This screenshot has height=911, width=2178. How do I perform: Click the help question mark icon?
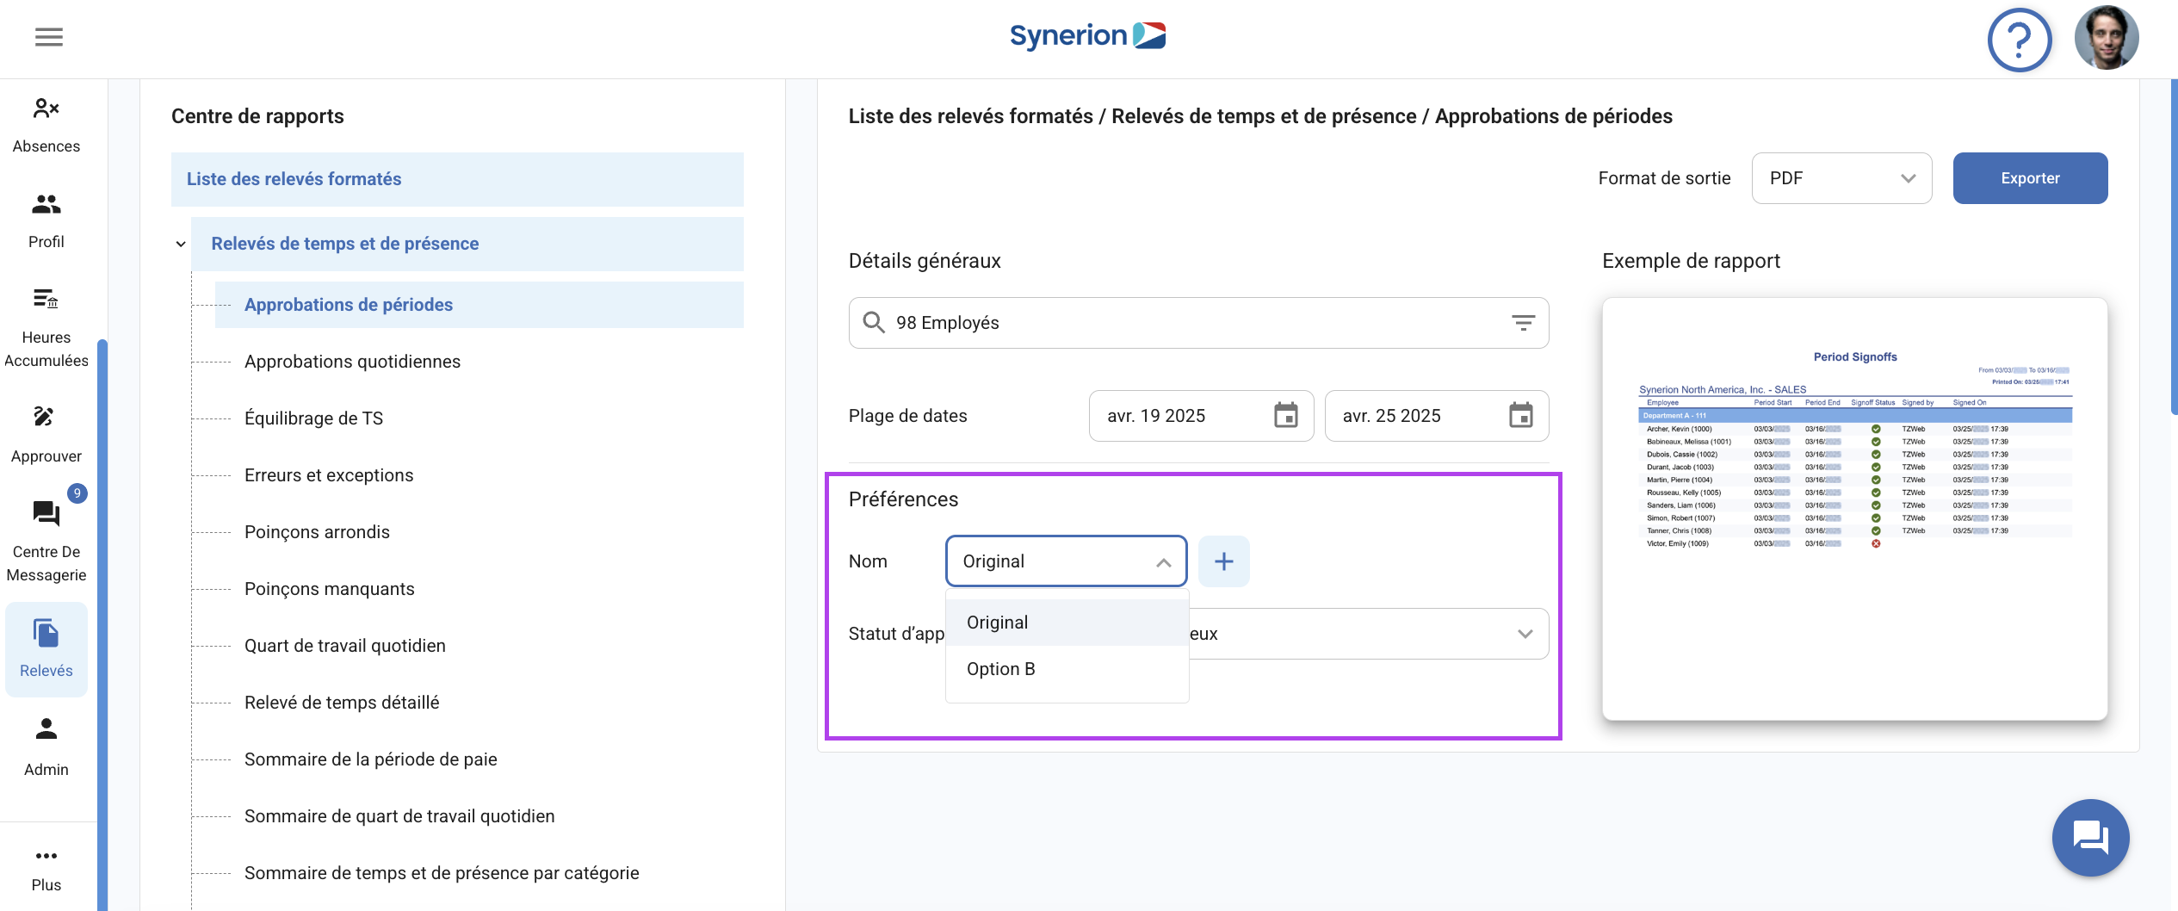point(2019,40)
